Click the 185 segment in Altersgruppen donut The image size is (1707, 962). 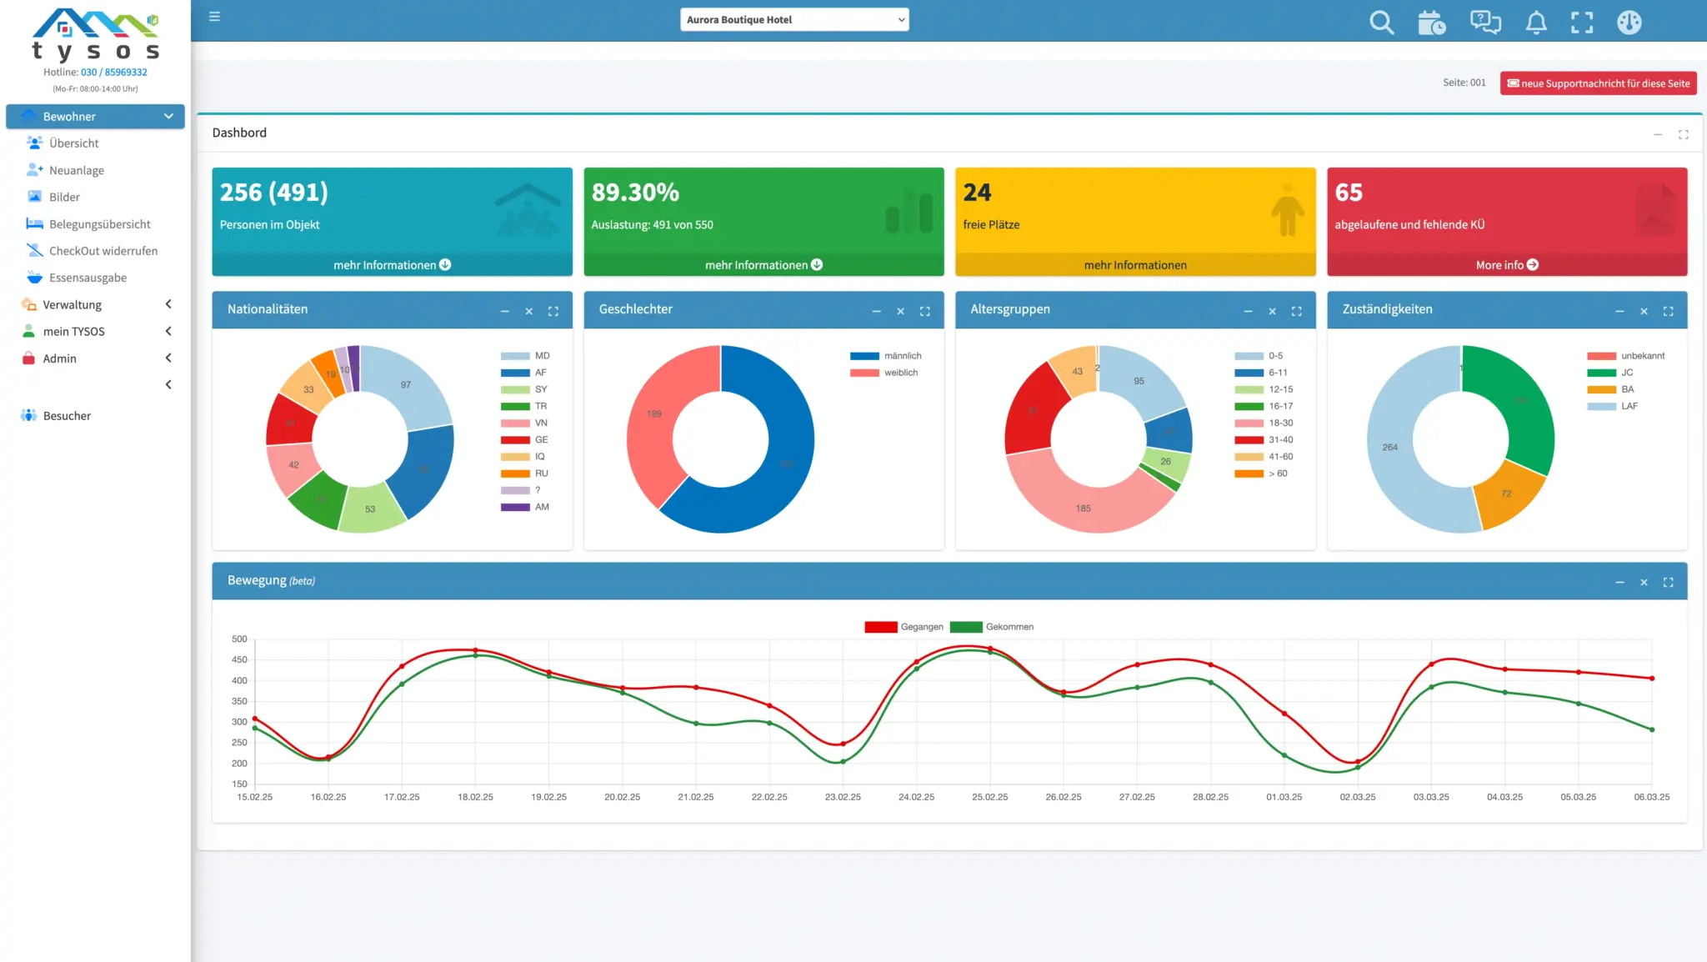point(1083,509)
